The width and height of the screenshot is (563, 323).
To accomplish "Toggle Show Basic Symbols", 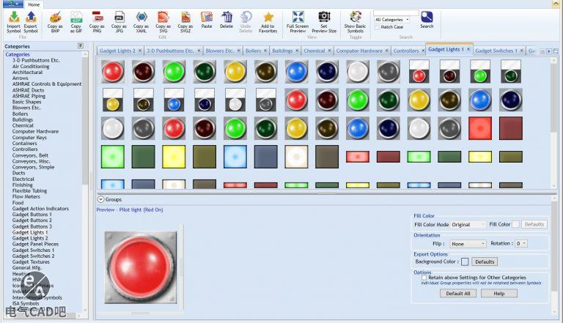I will tap(355, 18).
